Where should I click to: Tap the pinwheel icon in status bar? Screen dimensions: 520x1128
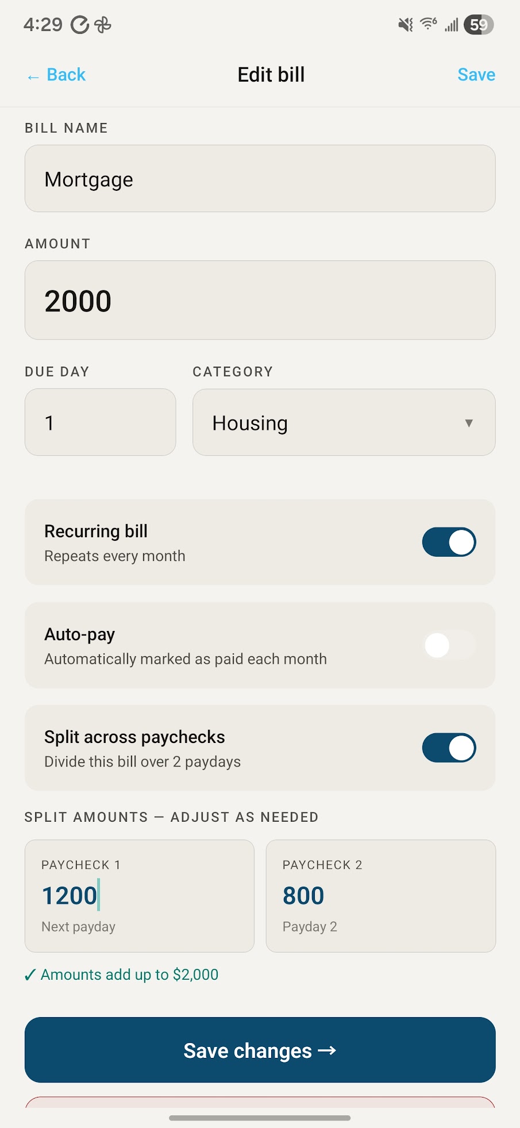[x=103, y=25]
